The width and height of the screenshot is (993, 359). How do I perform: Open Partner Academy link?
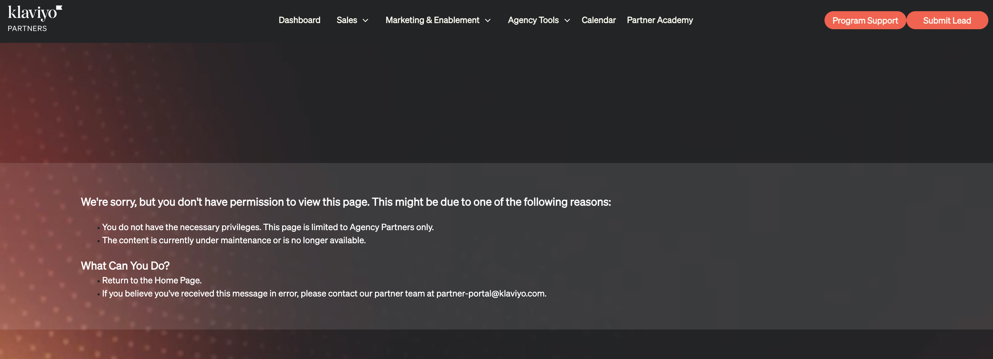point(660,20)
